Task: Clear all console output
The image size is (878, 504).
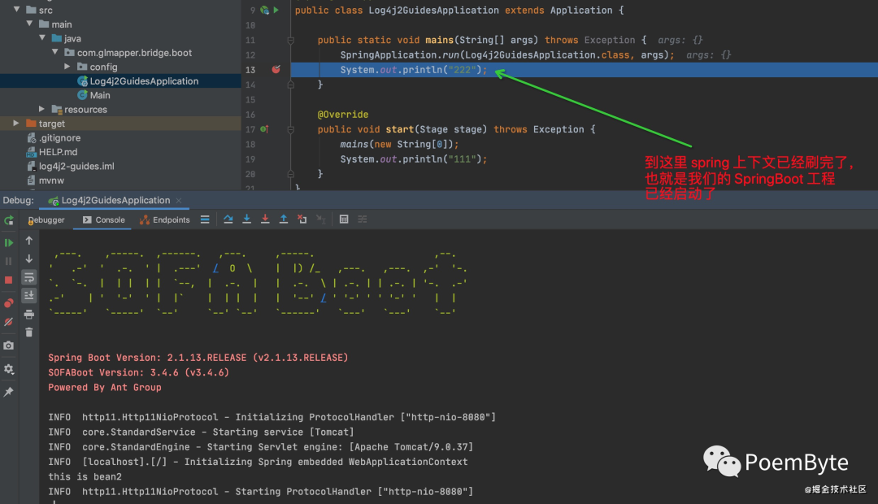Action: point(29,332)
